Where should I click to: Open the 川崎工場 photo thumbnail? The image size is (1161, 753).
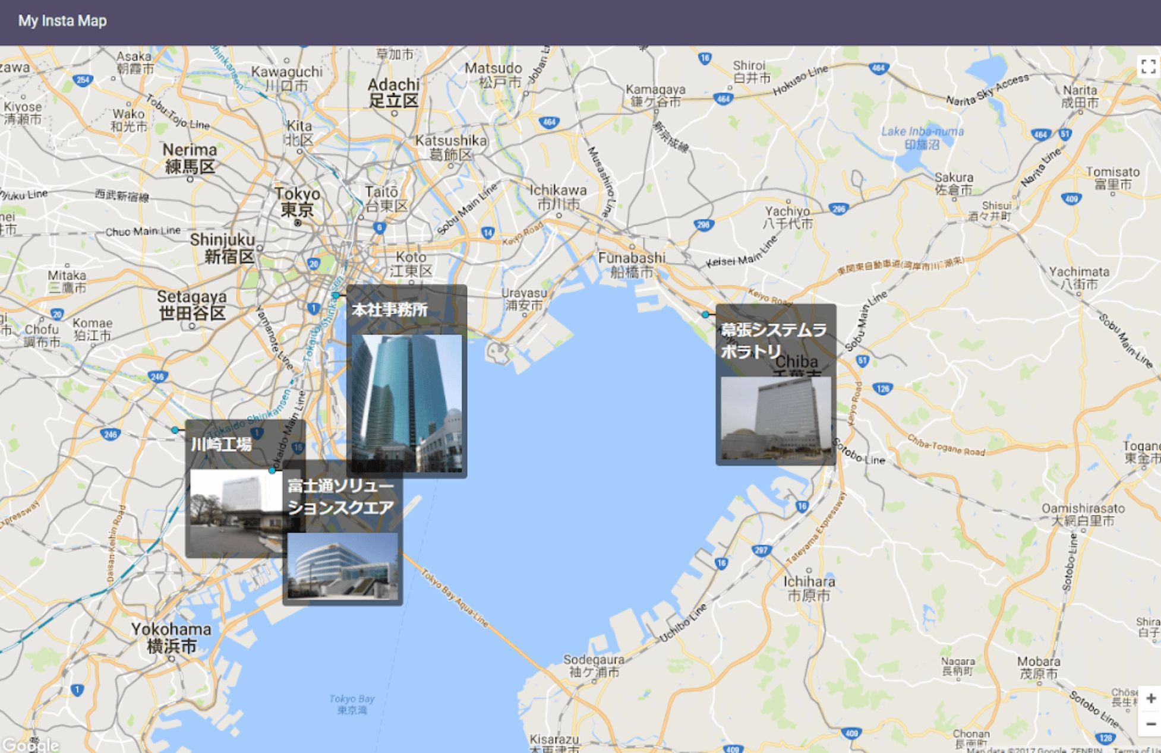pos(236,511)
